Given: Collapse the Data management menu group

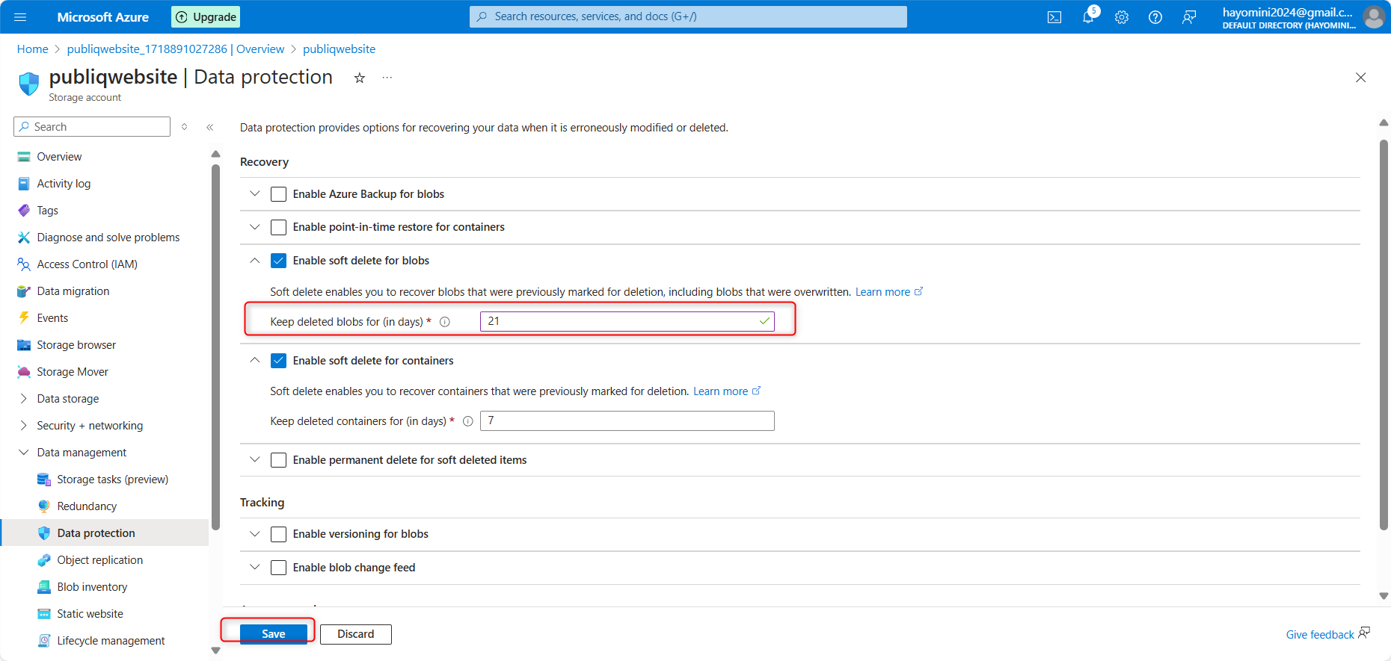Looking at the screenshot, I should coord(23,453).
